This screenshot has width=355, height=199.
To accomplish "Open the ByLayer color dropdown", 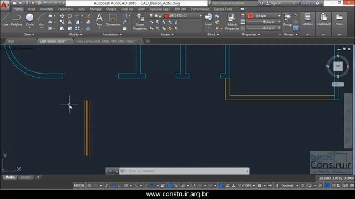I will pos(264,16).
